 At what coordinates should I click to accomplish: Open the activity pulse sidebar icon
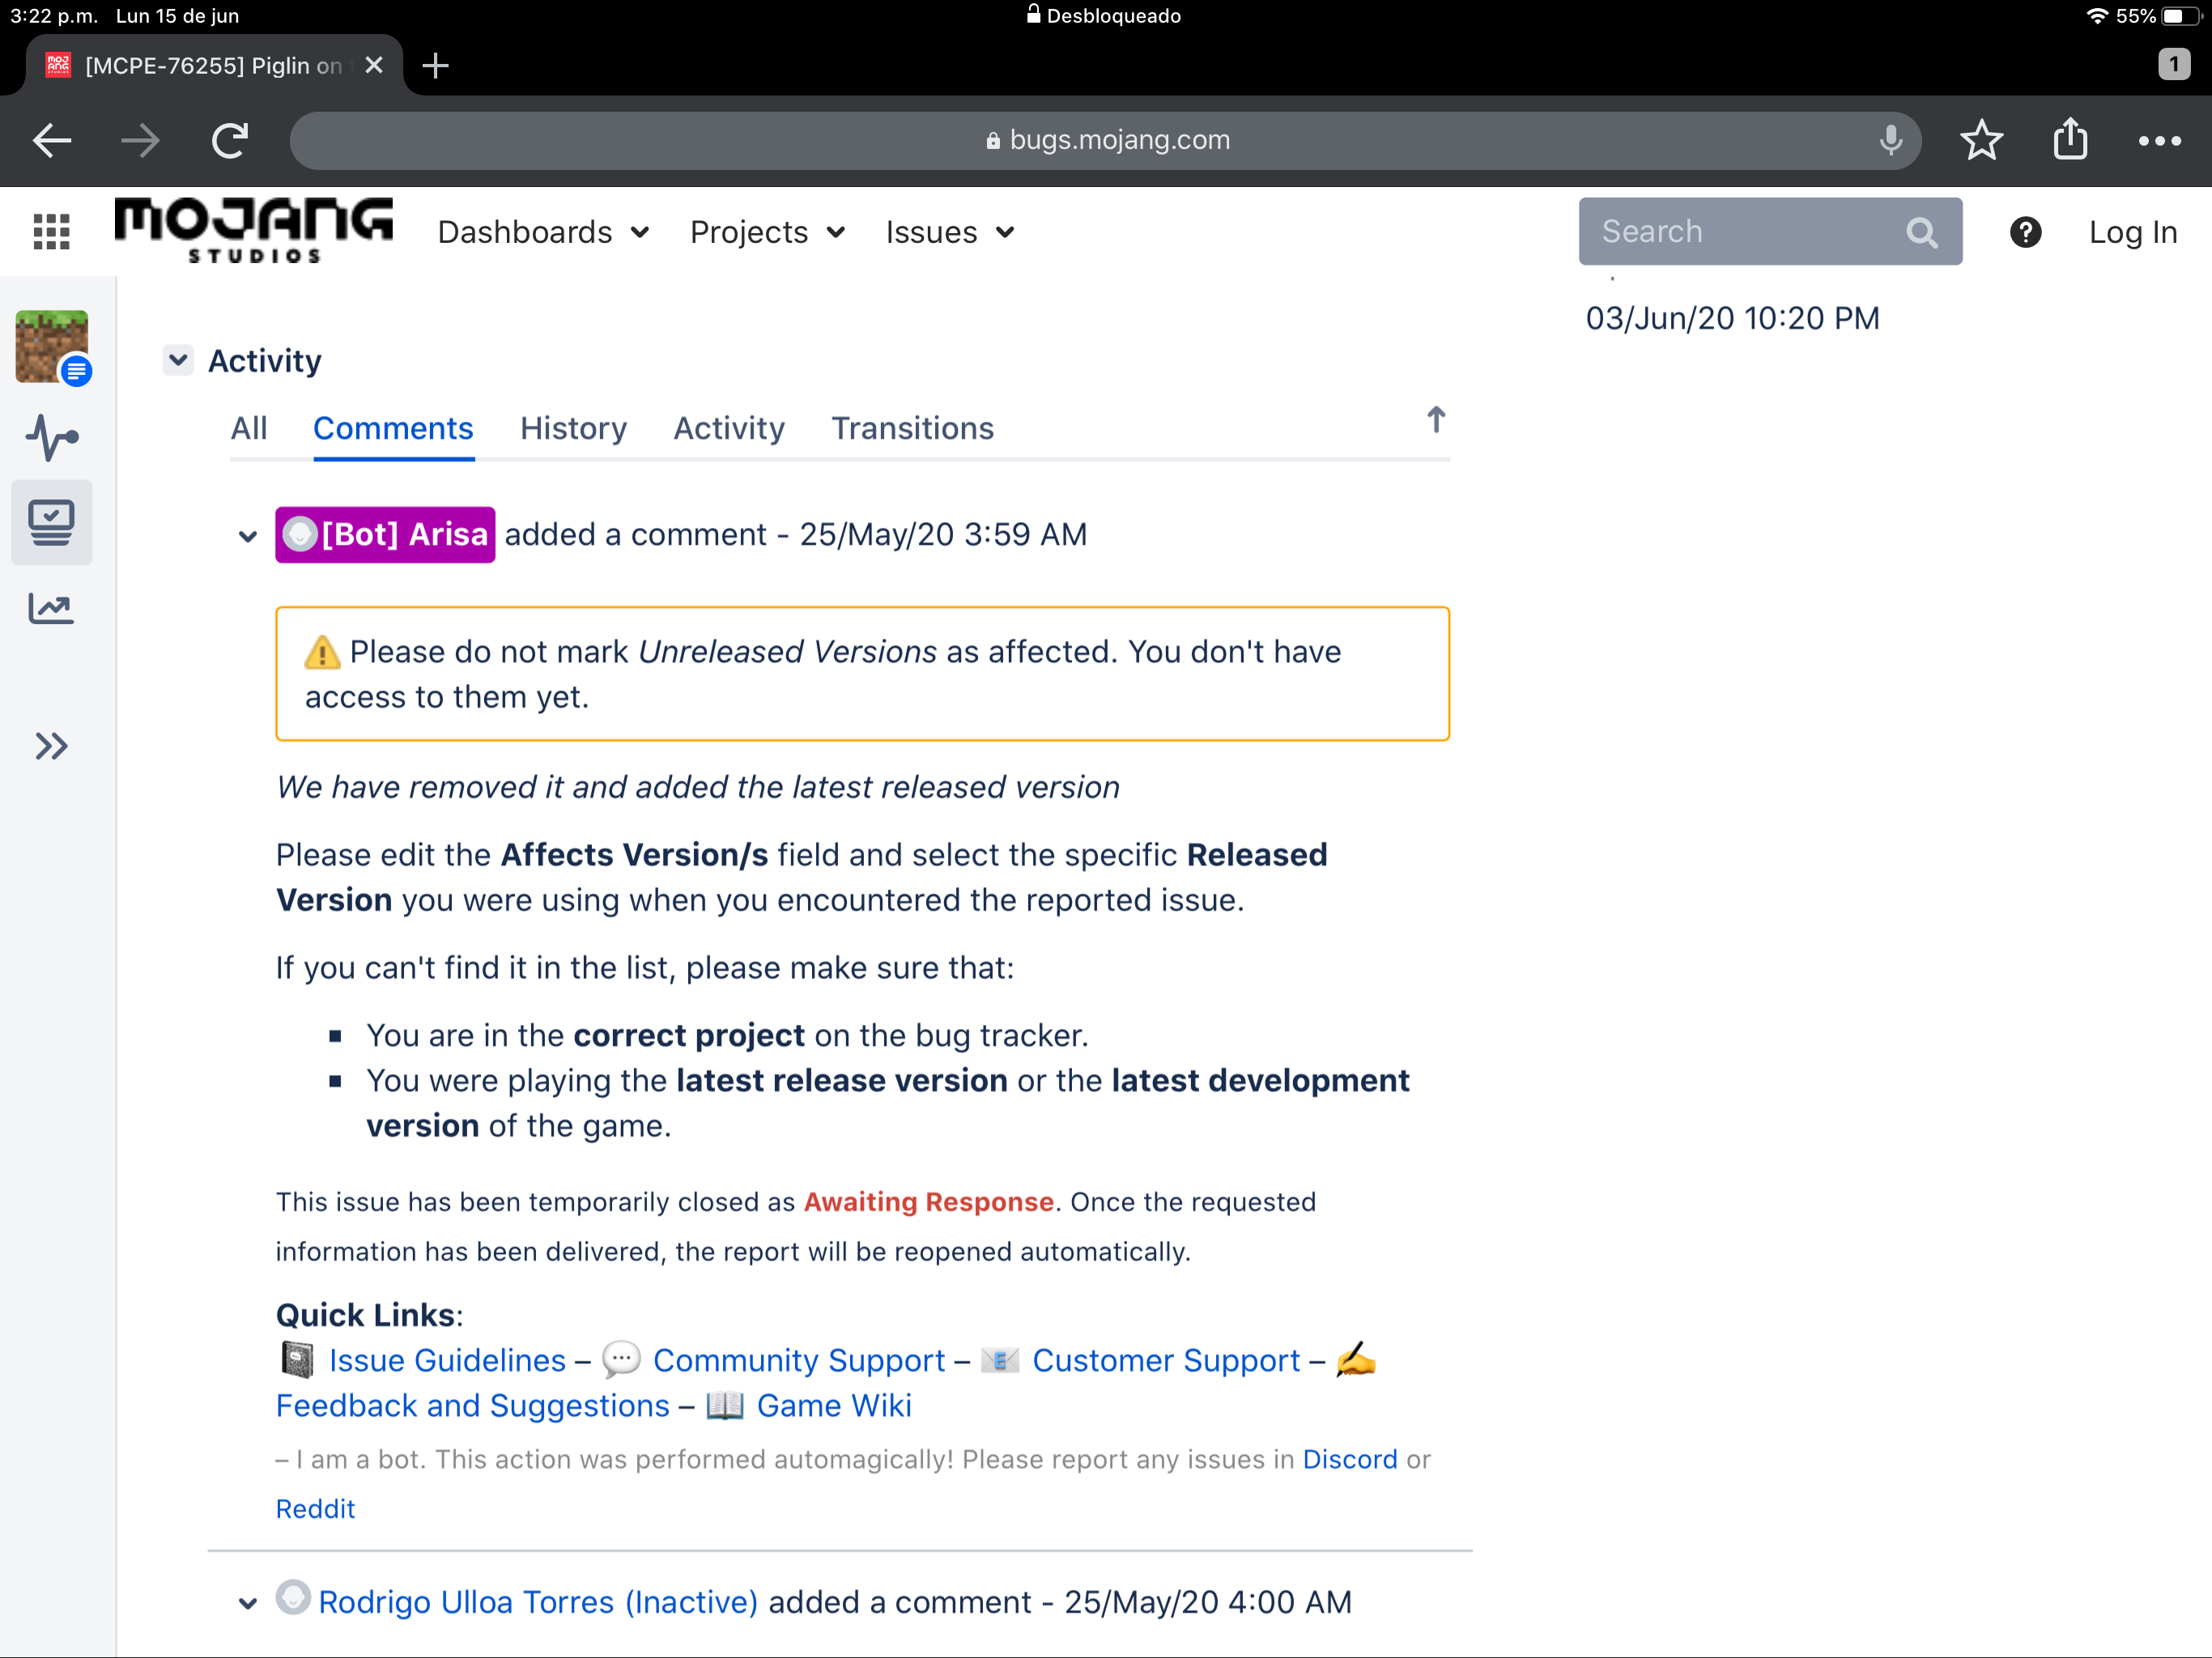tap(52, 437)
